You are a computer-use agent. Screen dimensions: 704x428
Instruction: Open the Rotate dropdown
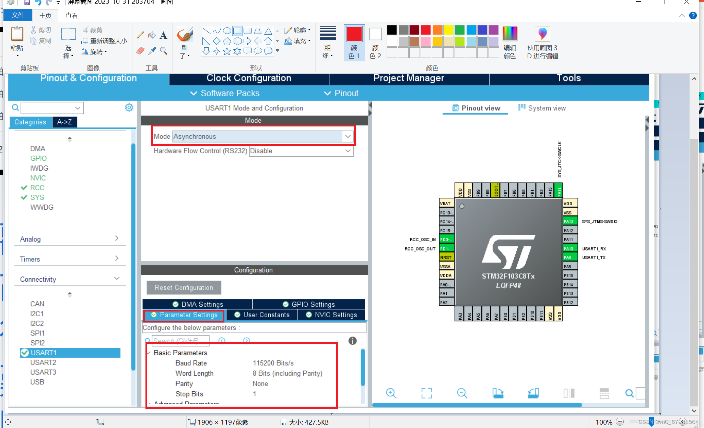(94, 52)
